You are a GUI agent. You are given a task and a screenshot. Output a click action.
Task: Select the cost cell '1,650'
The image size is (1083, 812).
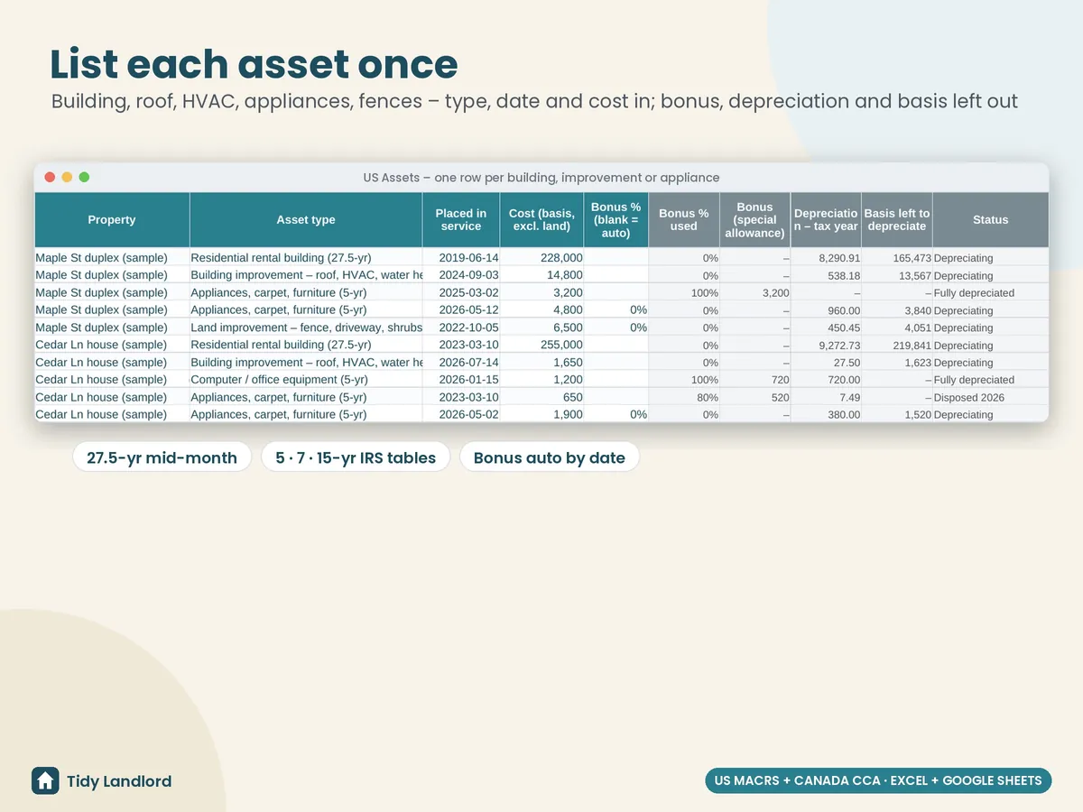pyautogui.click(x=541, y=363)
